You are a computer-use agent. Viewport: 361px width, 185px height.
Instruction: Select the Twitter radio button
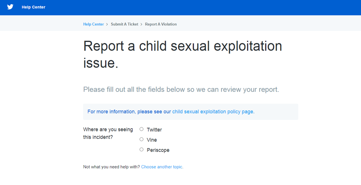pyautogui.click(x=141, y=129)
